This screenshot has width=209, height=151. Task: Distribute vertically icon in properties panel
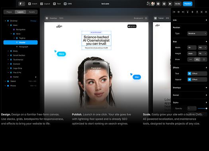[x=206, y=12]
